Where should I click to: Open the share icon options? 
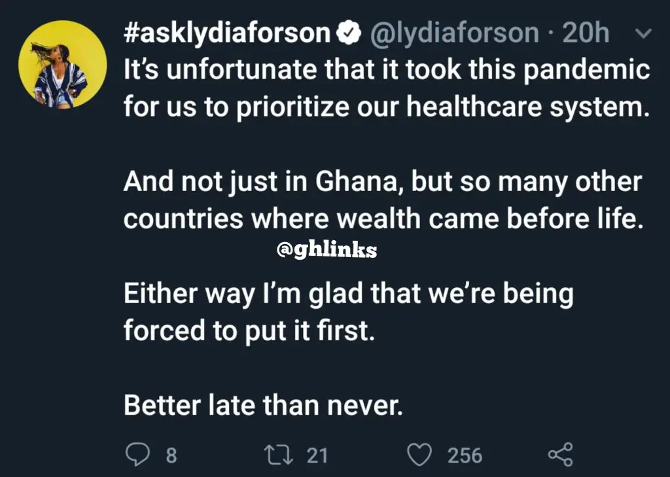pyautogui.click(x=560, y=454)
